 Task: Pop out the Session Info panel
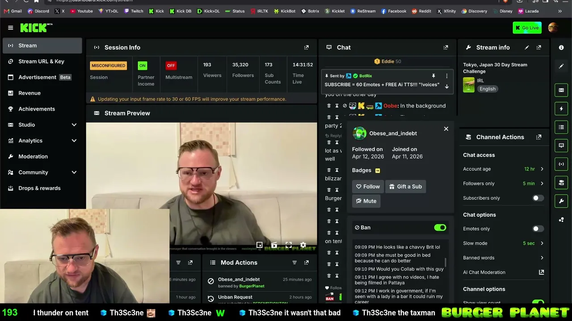click(307, 47)
